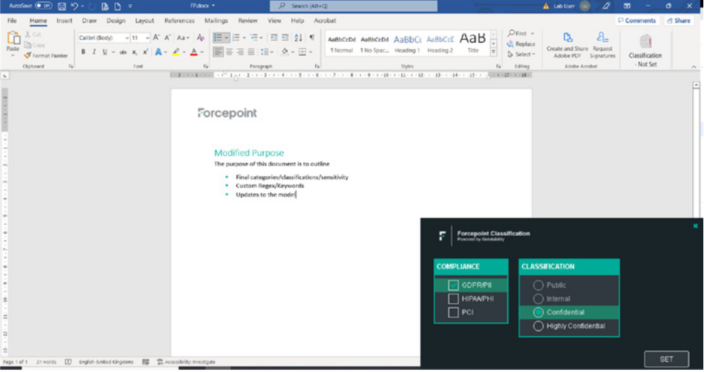This screenshot has width=704, height=372.
Task: Click the search box in title bar
Action: (353, 6)
